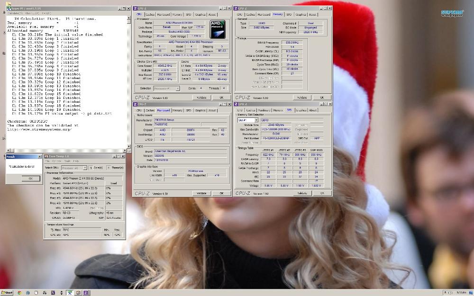The width and height of the screenshot is (474, 296).
Task: Click Validate in the CPU-Z Memory window
Action: (x=302, y=98)
